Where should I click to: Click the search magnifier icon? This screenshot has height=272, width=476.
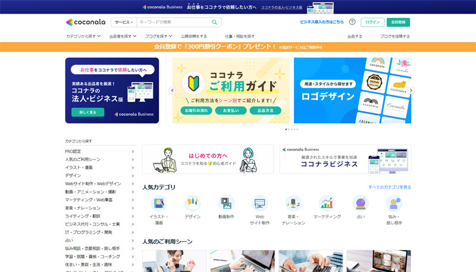click(215, 22)
